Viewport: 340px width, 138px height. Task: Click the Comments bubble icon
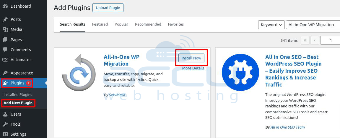[x=5, y=50]
